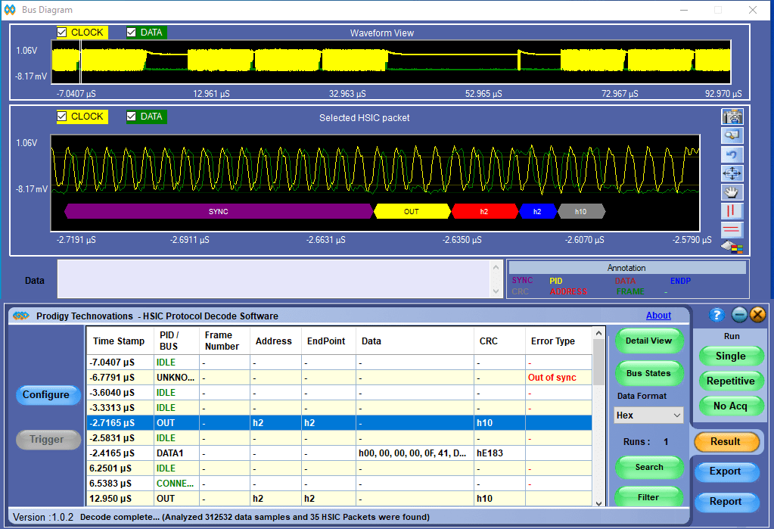Open the About link

pyautogui.click(x=658, y=316)
